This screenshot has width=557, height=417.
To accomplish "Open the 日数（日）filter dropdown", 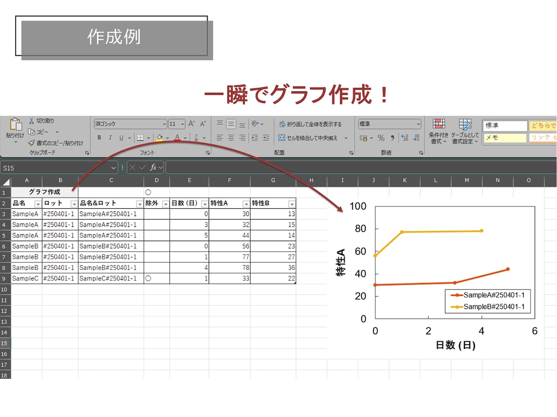I will 205,204.
